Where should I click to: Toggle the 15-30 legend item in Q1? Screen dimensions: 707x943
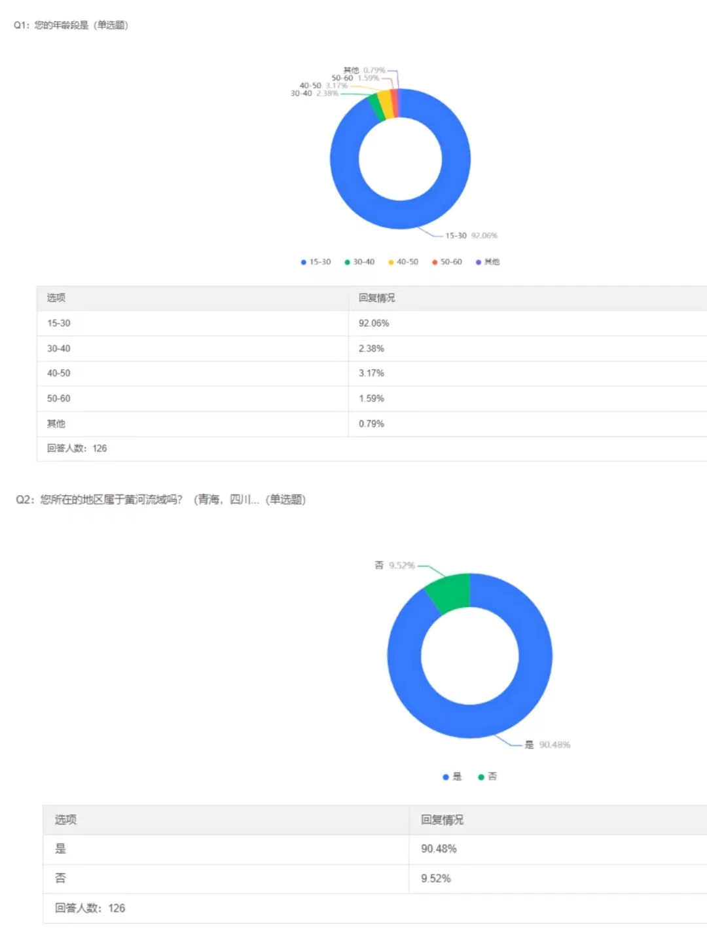pos(316,262)
